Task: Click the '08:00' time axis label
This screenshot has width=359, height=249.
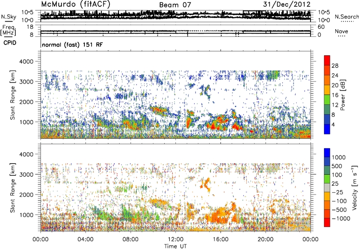Action: click(131, 240)
